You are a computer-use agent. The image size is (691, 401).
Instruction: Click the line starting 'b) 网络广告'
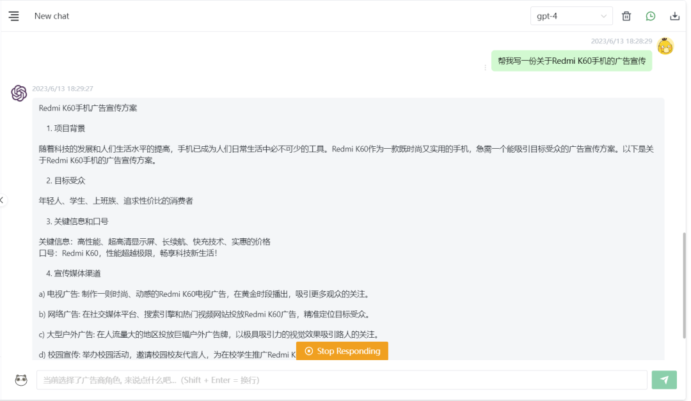pos(205,314)
